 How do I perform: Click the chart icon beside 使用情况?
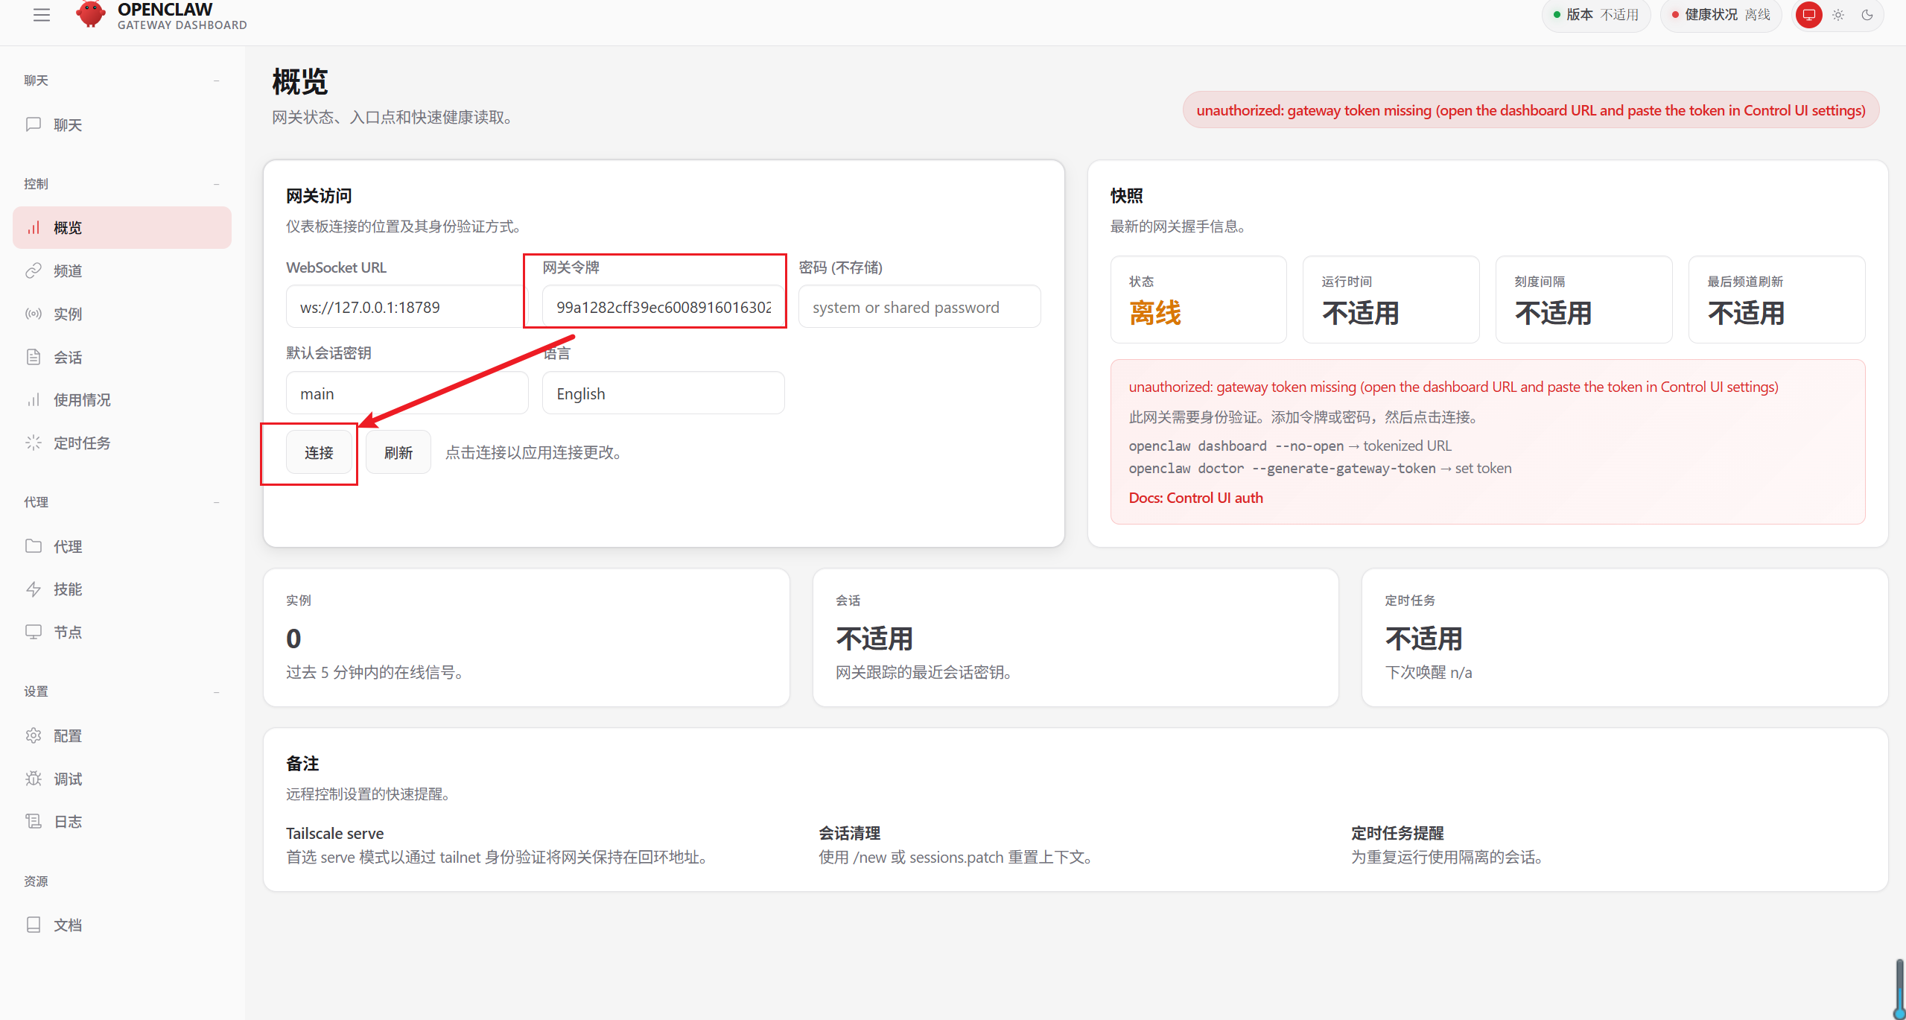tap(34, 399)
